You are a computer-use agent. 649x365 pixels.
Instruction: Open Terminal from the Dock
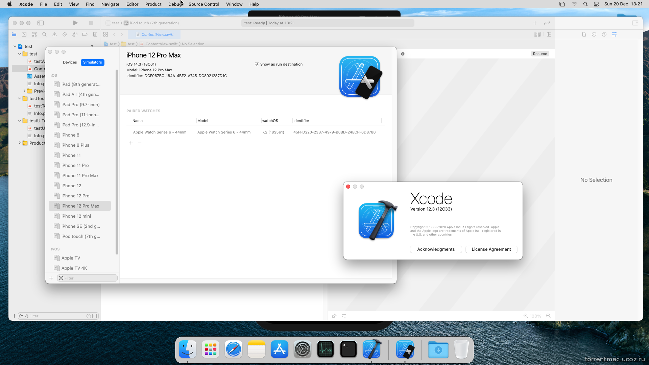348,349
